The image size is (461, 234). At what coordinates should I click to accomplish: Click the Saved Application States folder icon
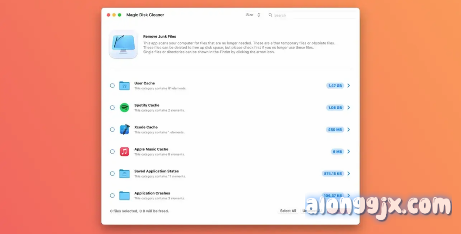tap(124, 173)
